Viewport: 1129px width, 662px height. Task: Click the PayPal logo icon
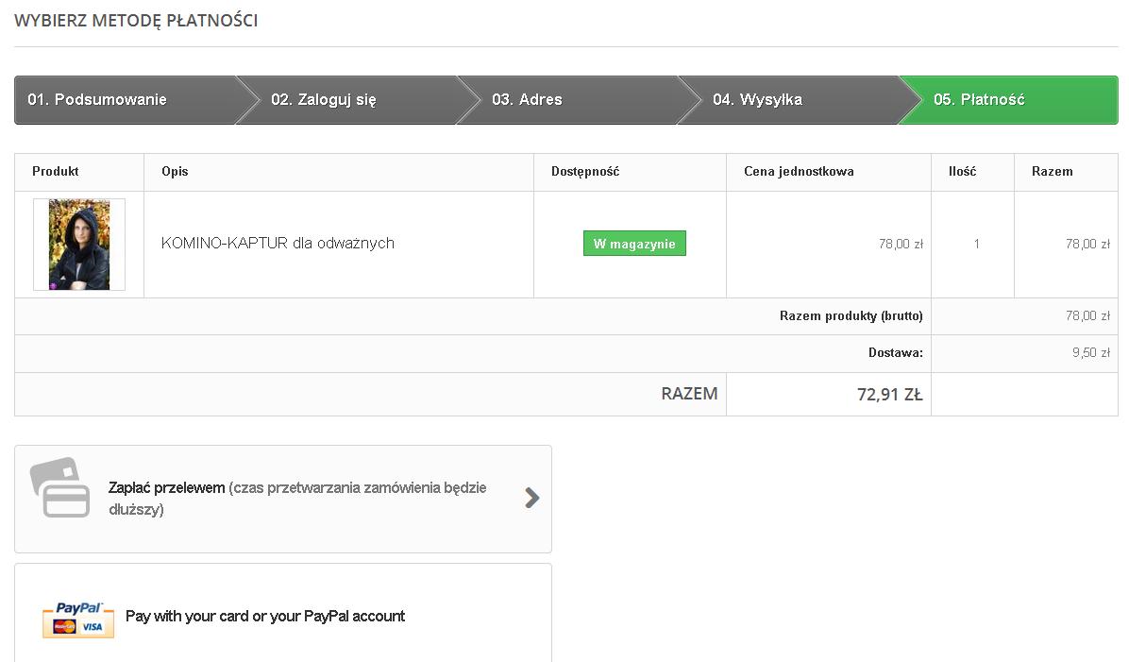(78, 619)
